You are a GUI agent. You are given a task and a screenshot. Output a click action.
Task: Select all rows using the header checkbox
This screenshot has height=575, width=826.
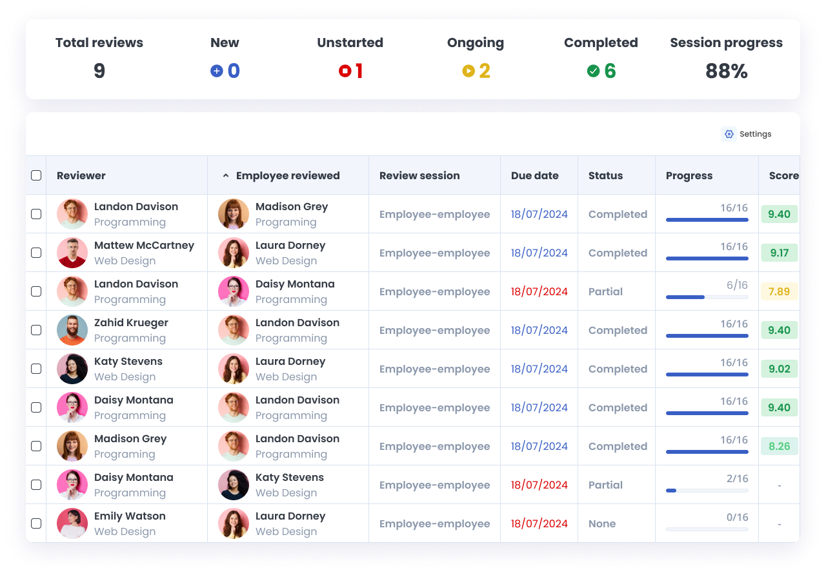click(36, 175)
